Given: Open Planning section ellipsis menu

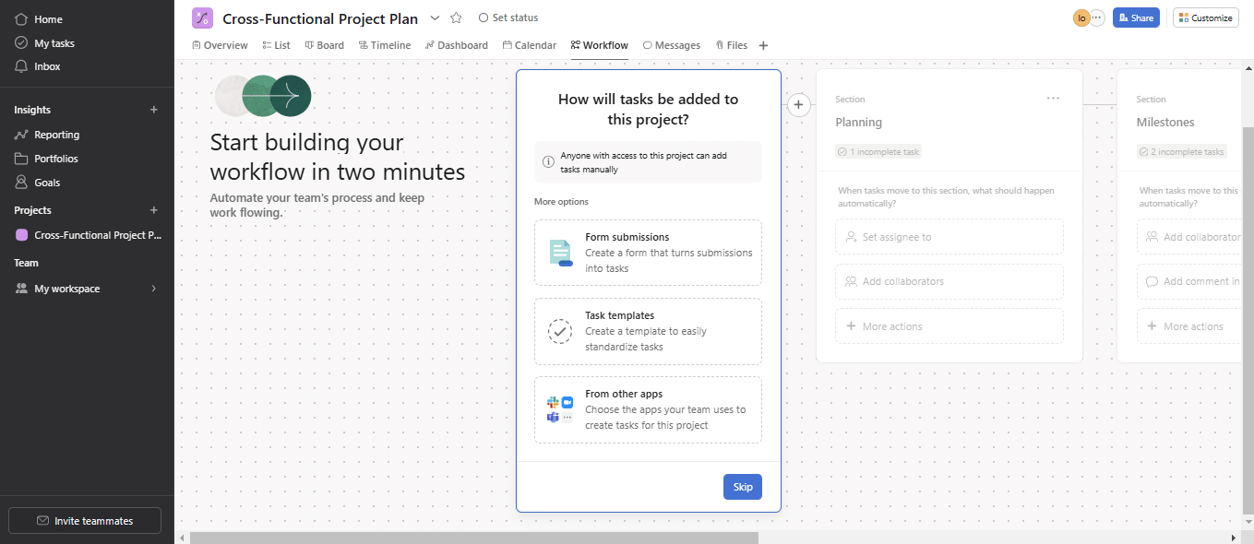Looking at the screenshot, I should tap(1053, 99).
